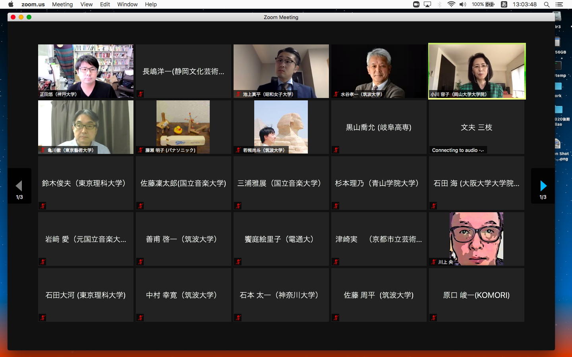Click muted mic icon on 中村 幸寛 tile

click(140, 318)
